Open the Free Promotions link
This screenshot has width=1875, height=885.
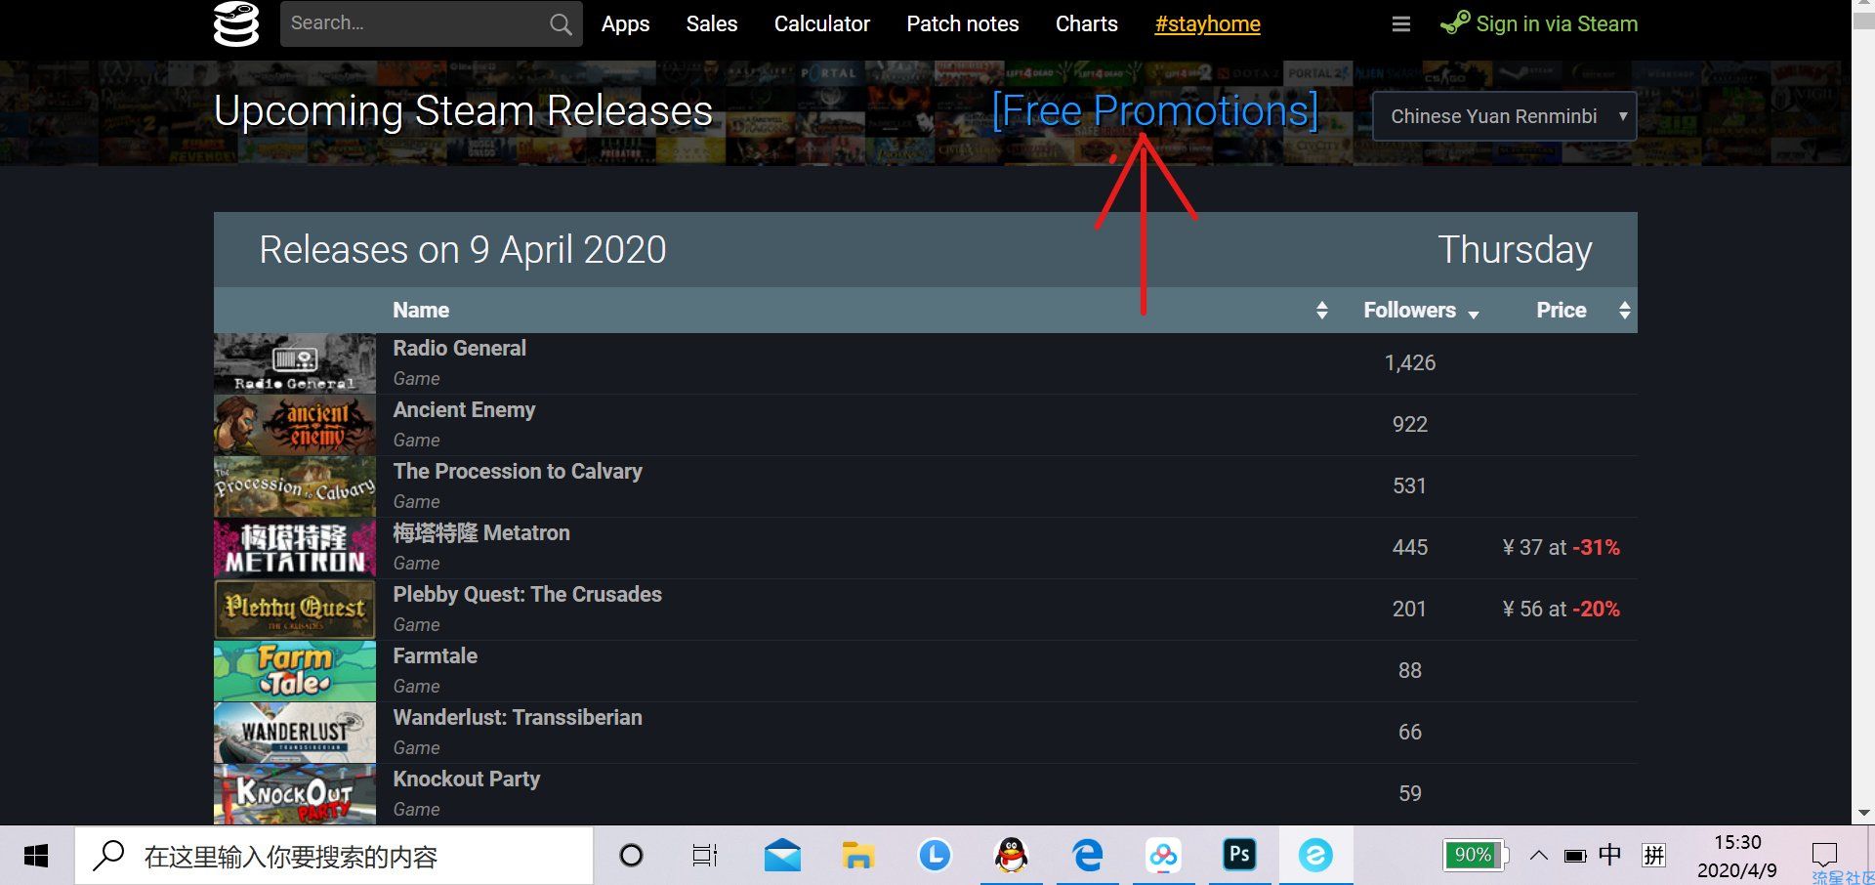(1155, 110)
